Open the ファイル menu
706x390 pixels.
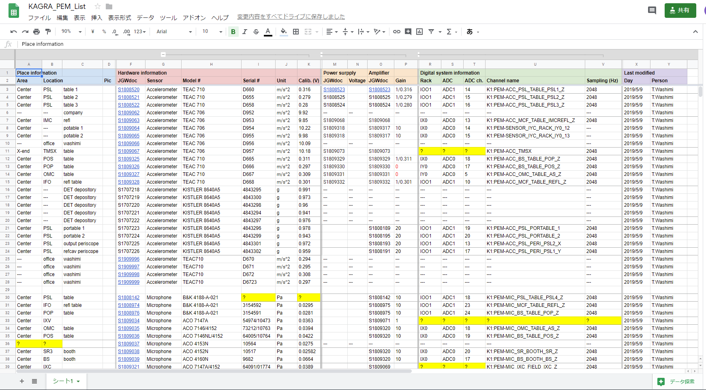(39, 17)
